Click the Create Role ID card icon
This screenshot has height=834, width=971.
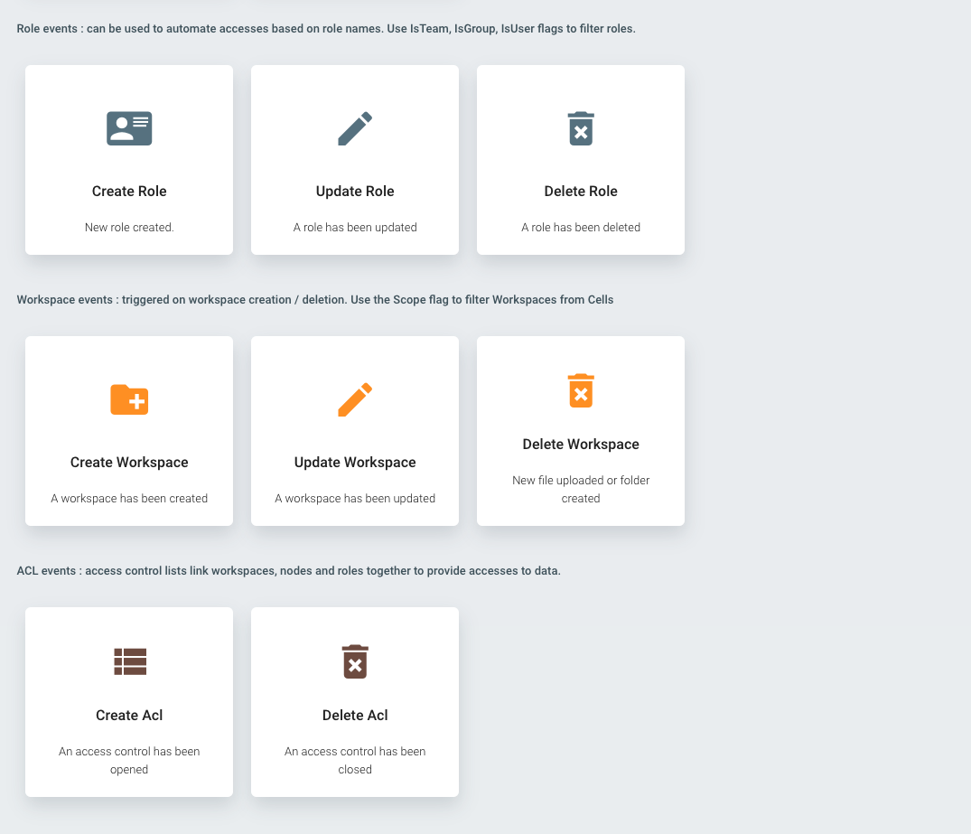129,128
